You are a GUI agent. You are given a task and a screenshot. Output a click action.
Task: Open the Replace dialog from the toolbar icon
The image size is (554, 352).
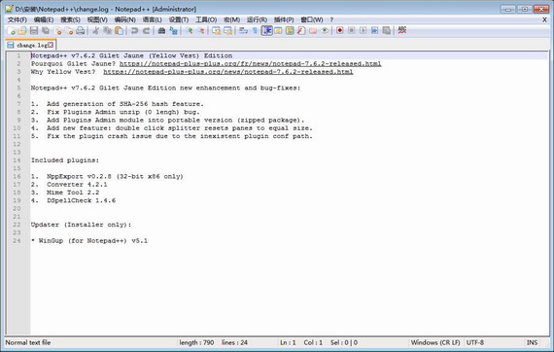[173, 31]
